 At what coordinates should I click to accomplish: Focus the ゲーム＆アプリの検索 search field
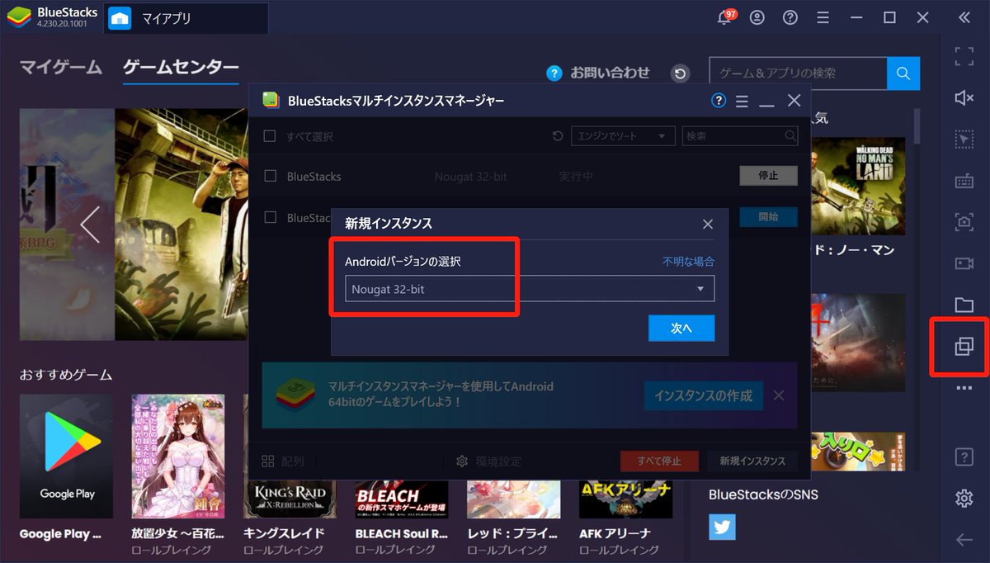[798, 73]
